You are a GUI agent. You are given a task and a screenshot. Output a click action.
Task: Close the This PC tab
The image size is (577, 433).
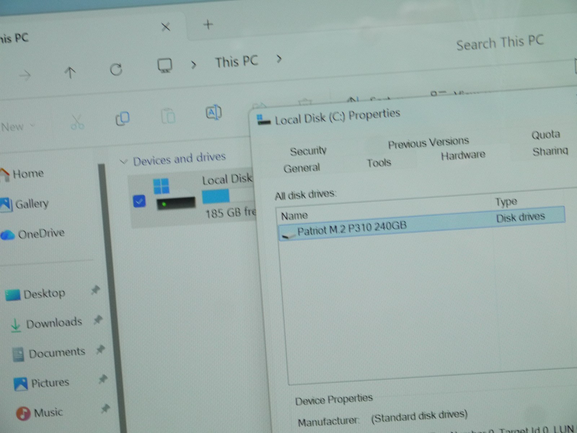click(166, 27)
